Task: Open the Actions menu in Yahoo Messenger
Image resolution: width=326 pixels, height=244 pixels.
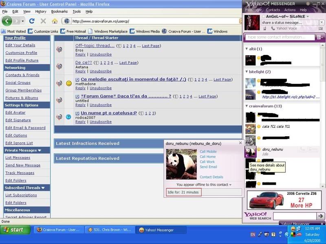Action: [x=290, y=10]
